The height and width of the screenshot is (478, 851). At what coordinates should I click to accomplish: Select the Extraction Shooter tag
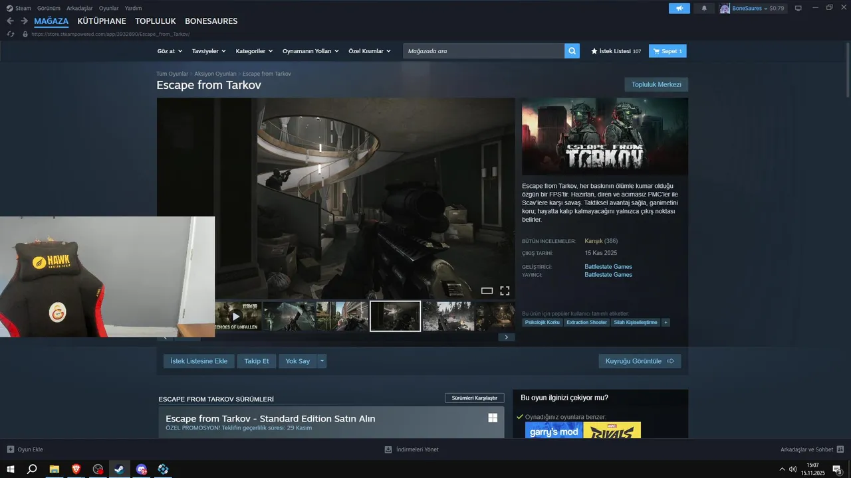click(586, 323)
